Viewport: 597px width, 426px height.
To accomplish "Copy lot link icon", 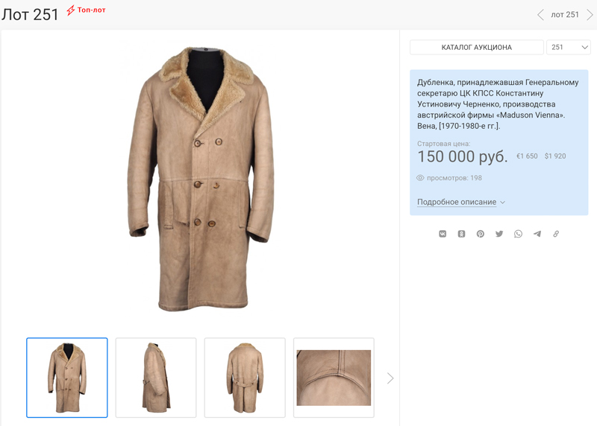I will point(556,234).
